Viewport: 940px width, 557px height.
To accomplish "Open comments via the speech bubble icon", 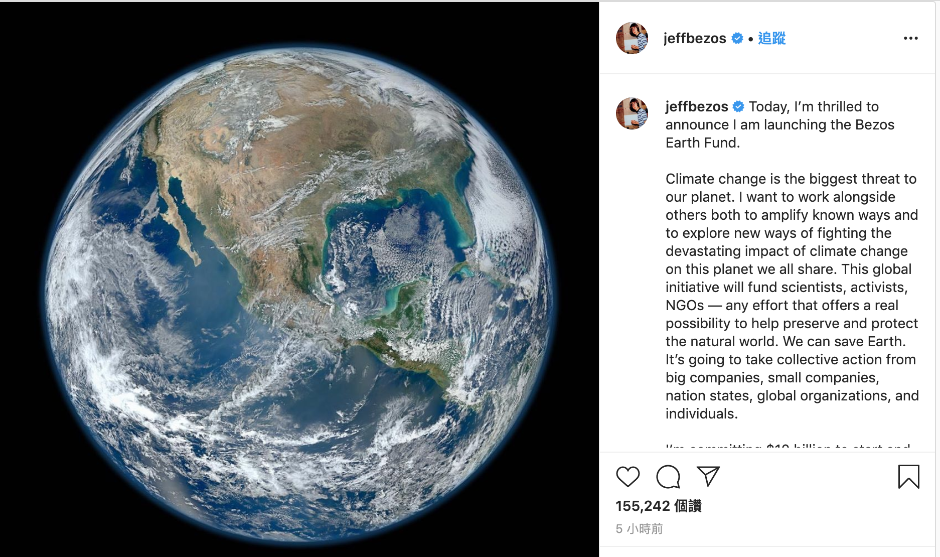I will pyautogui.click(x=668, y=476).
